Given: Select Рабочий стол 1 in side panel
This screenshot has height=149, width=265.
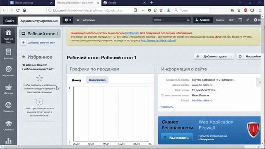Looking at the screenshot, I should (x=40, y=34).
